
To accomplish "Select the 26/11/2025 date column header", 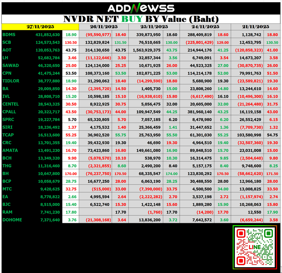I will [103, 27].
